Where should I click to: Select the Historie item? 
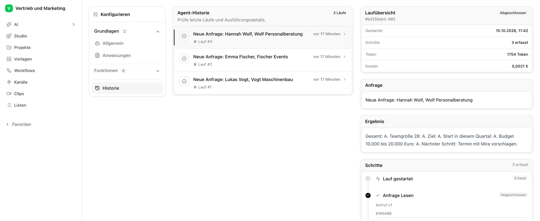point(127,88)
